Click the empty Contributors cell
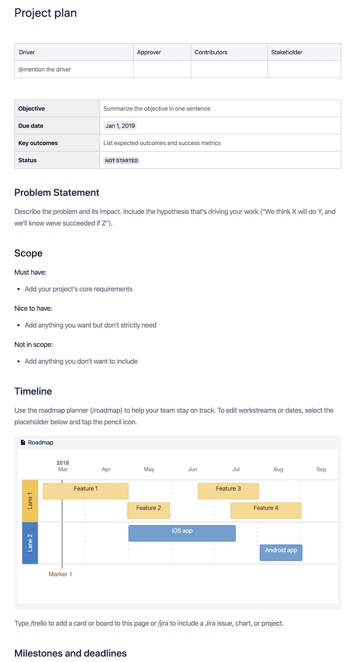 pyautogui.click(x=229, y=69)
